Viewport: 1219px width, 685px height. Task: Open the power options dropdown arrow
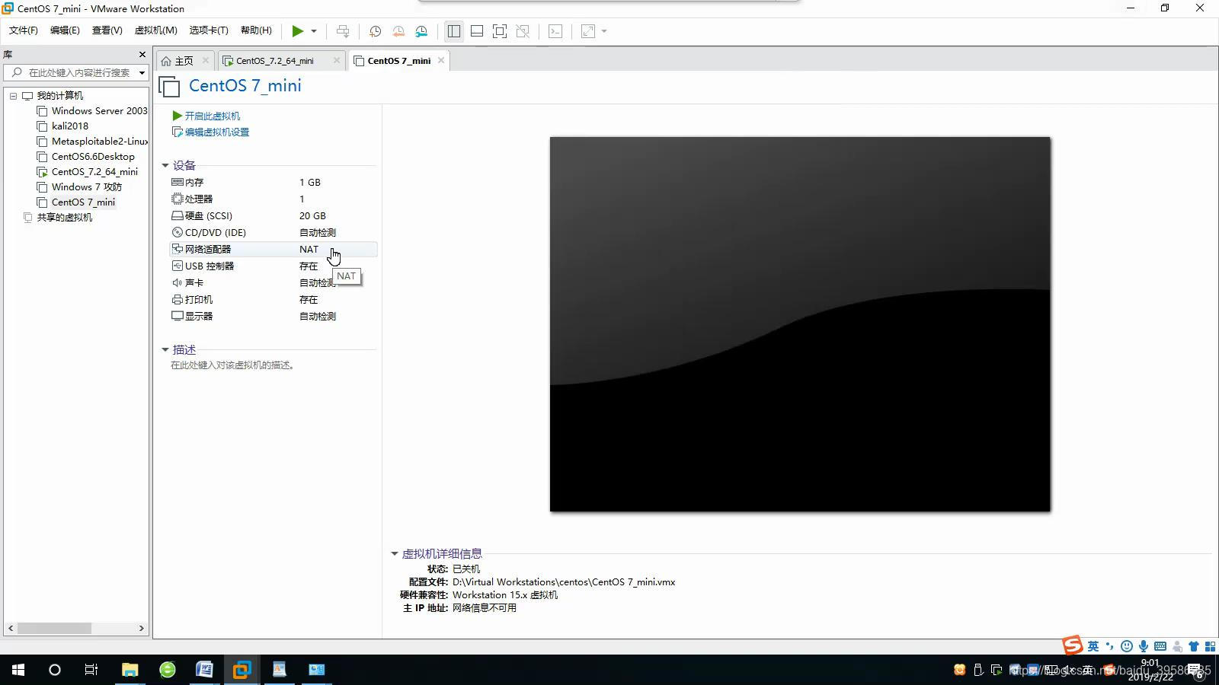314,31
